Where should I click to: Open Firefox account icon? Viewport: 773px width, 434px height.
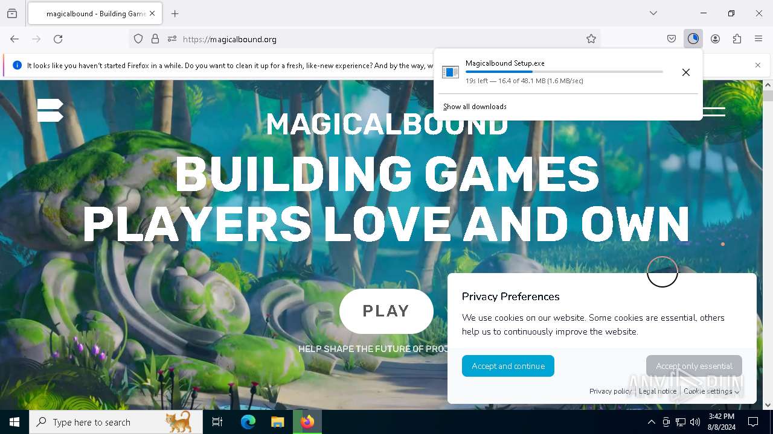pos(715,39)
